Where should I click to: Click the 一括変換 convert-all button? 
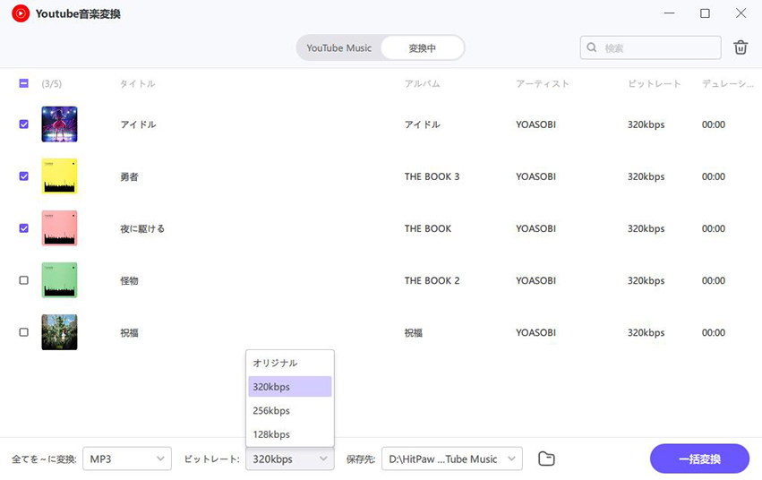coord(699,459)
